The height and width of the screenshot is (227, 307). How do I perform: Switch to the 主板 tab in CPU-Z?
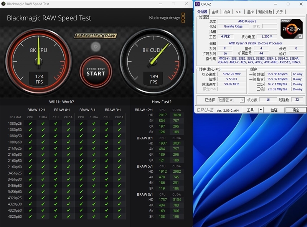(215, 12)
